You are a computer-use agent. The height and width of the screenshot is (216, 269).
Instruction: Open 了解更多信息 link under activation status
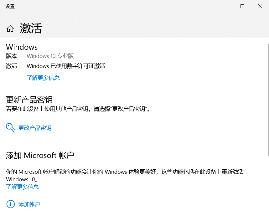tap(43, 78)
